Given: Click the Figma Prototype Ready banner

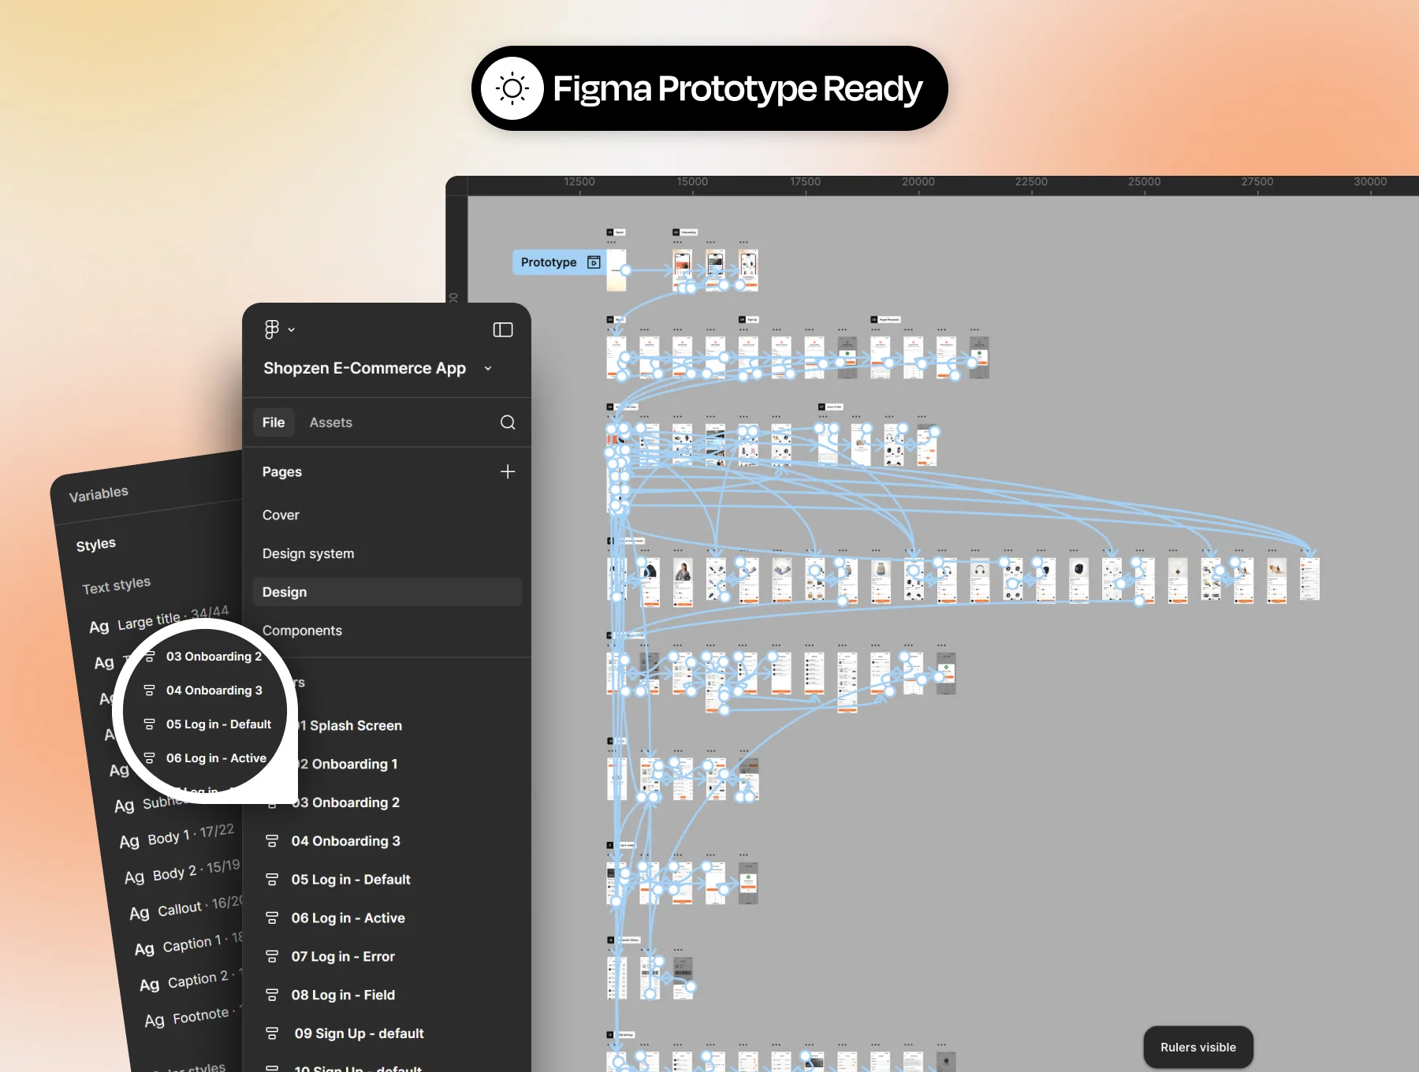Looking at the screenshot, I should (x=709, y=88).
